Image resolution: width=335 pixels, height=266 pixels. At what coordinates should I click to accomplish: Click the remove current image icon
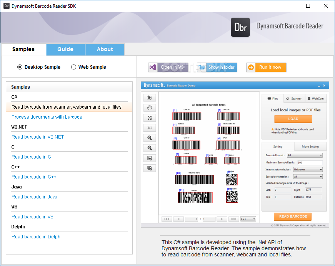tap(149, 158)
